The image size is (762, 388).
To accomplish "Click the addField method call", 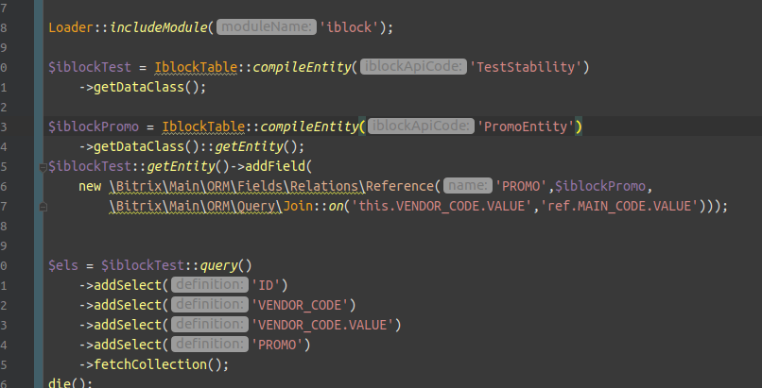I will 275,167.
